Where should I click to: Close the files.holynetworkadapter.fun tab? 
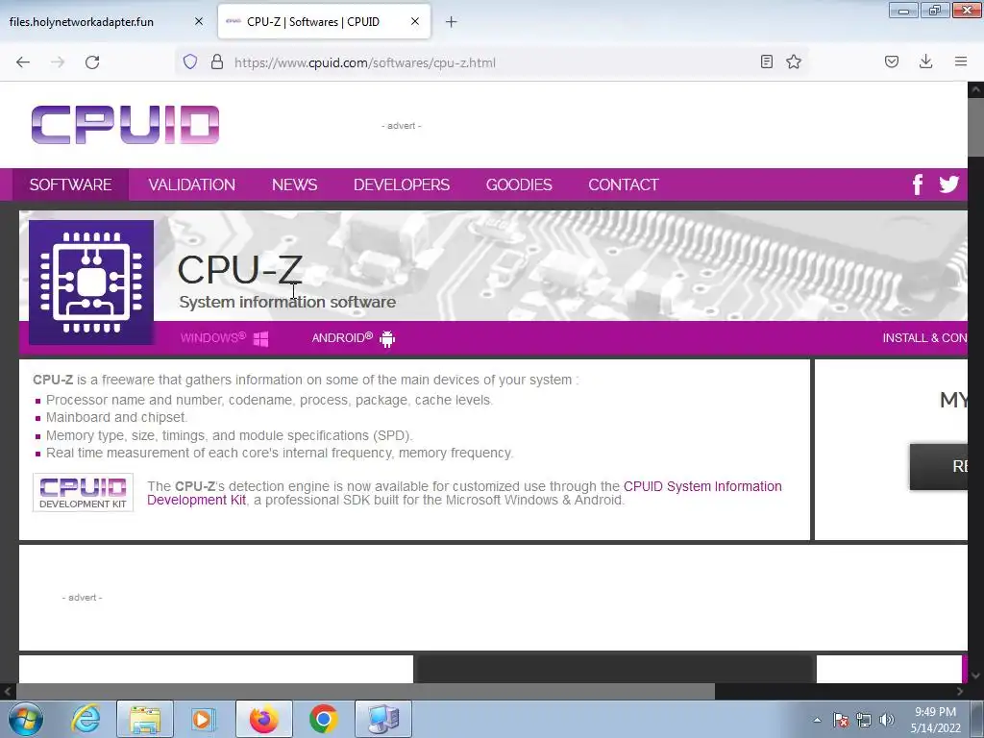pyautogui.click(x=199, y=21)
